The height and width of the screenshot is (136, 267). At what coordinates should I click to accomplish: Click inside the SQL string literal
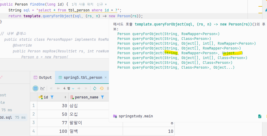coord(78,10)
